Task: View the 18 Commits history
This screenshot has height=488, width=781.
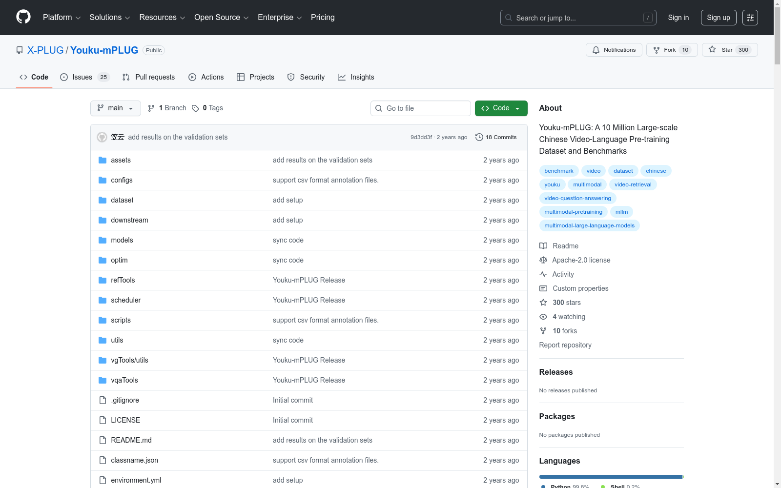Action: (x=496, y=137)
